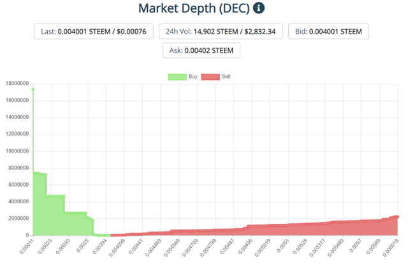Screen dimensions: 408x265
Task: Click the topmost green data point near 17000000
Action: pyautogui.click(x=33, y=90)
